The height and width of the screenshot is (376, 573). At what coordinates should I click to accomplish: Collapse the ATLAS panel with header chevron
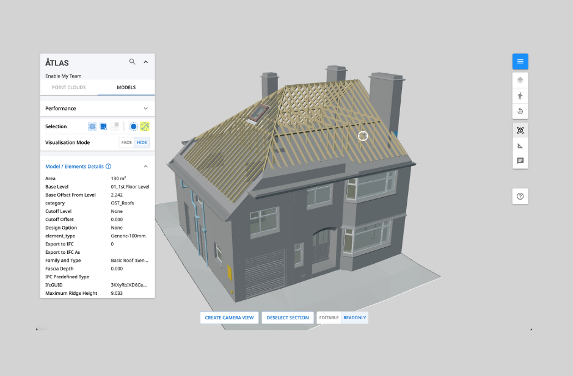click(x=145, y=62)
